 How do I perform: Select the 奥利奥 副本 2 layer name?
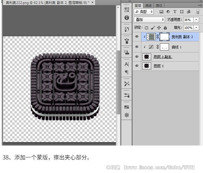point(182,37)
